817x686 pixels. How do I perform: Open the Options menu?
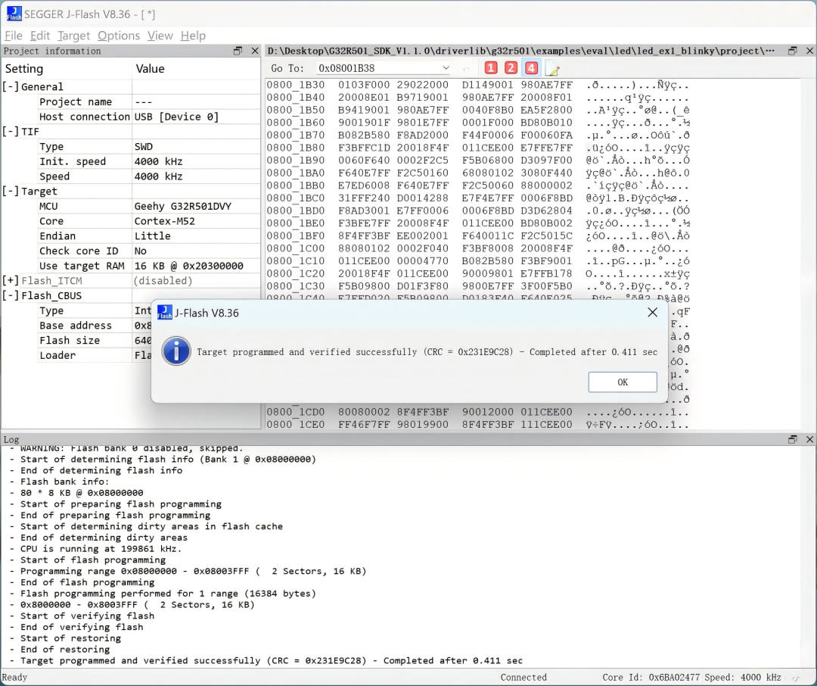119,36
